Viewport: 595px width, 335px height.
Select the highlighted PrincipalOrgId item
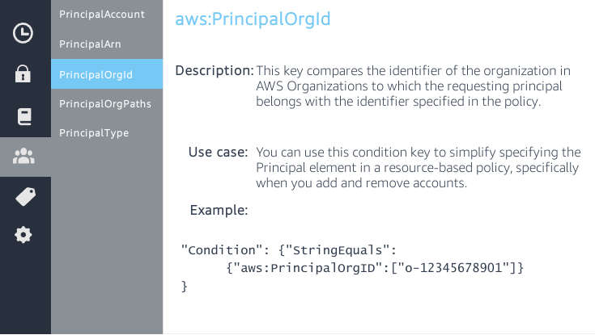click(x=96, y=75)
